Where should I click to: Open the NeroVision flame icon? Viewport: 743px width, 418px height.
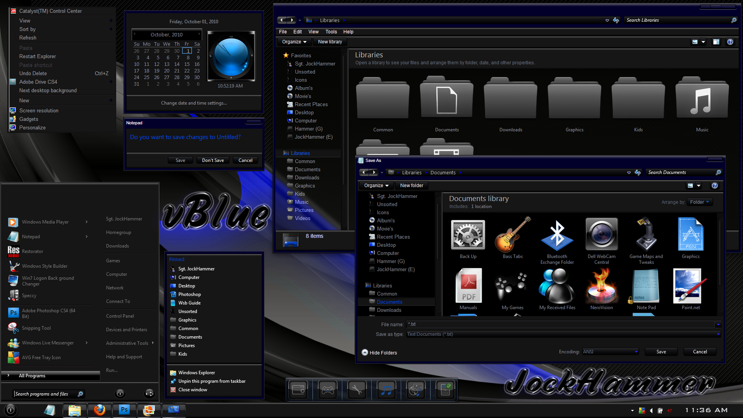point(601,286)
